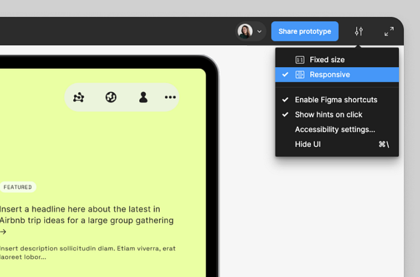Click the globe icon in the prototype
Screen dimensions: 420x277
(x=111, y=97)
